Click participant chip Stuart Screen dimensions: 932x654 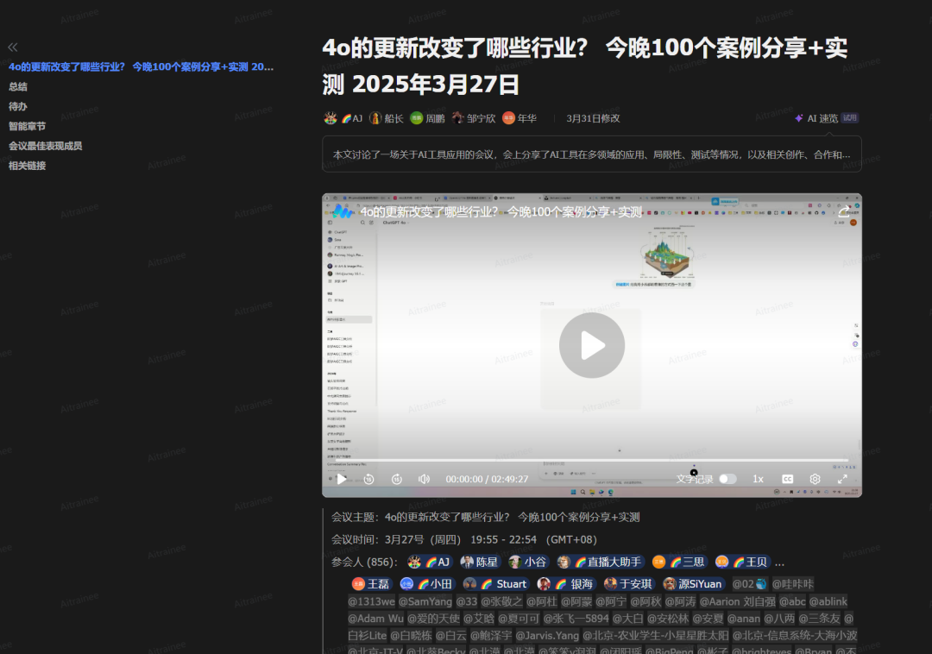click(495, 584)
